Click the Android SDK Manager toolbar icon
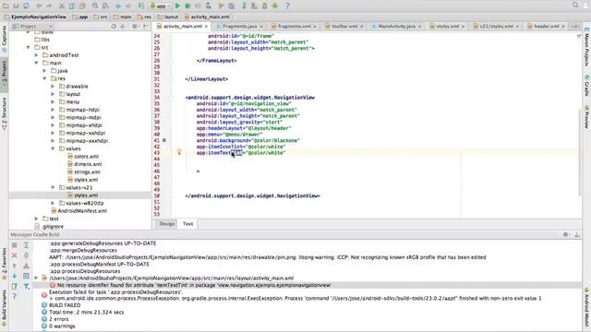Viewport: 591px width, 332px height. point(265,6)
